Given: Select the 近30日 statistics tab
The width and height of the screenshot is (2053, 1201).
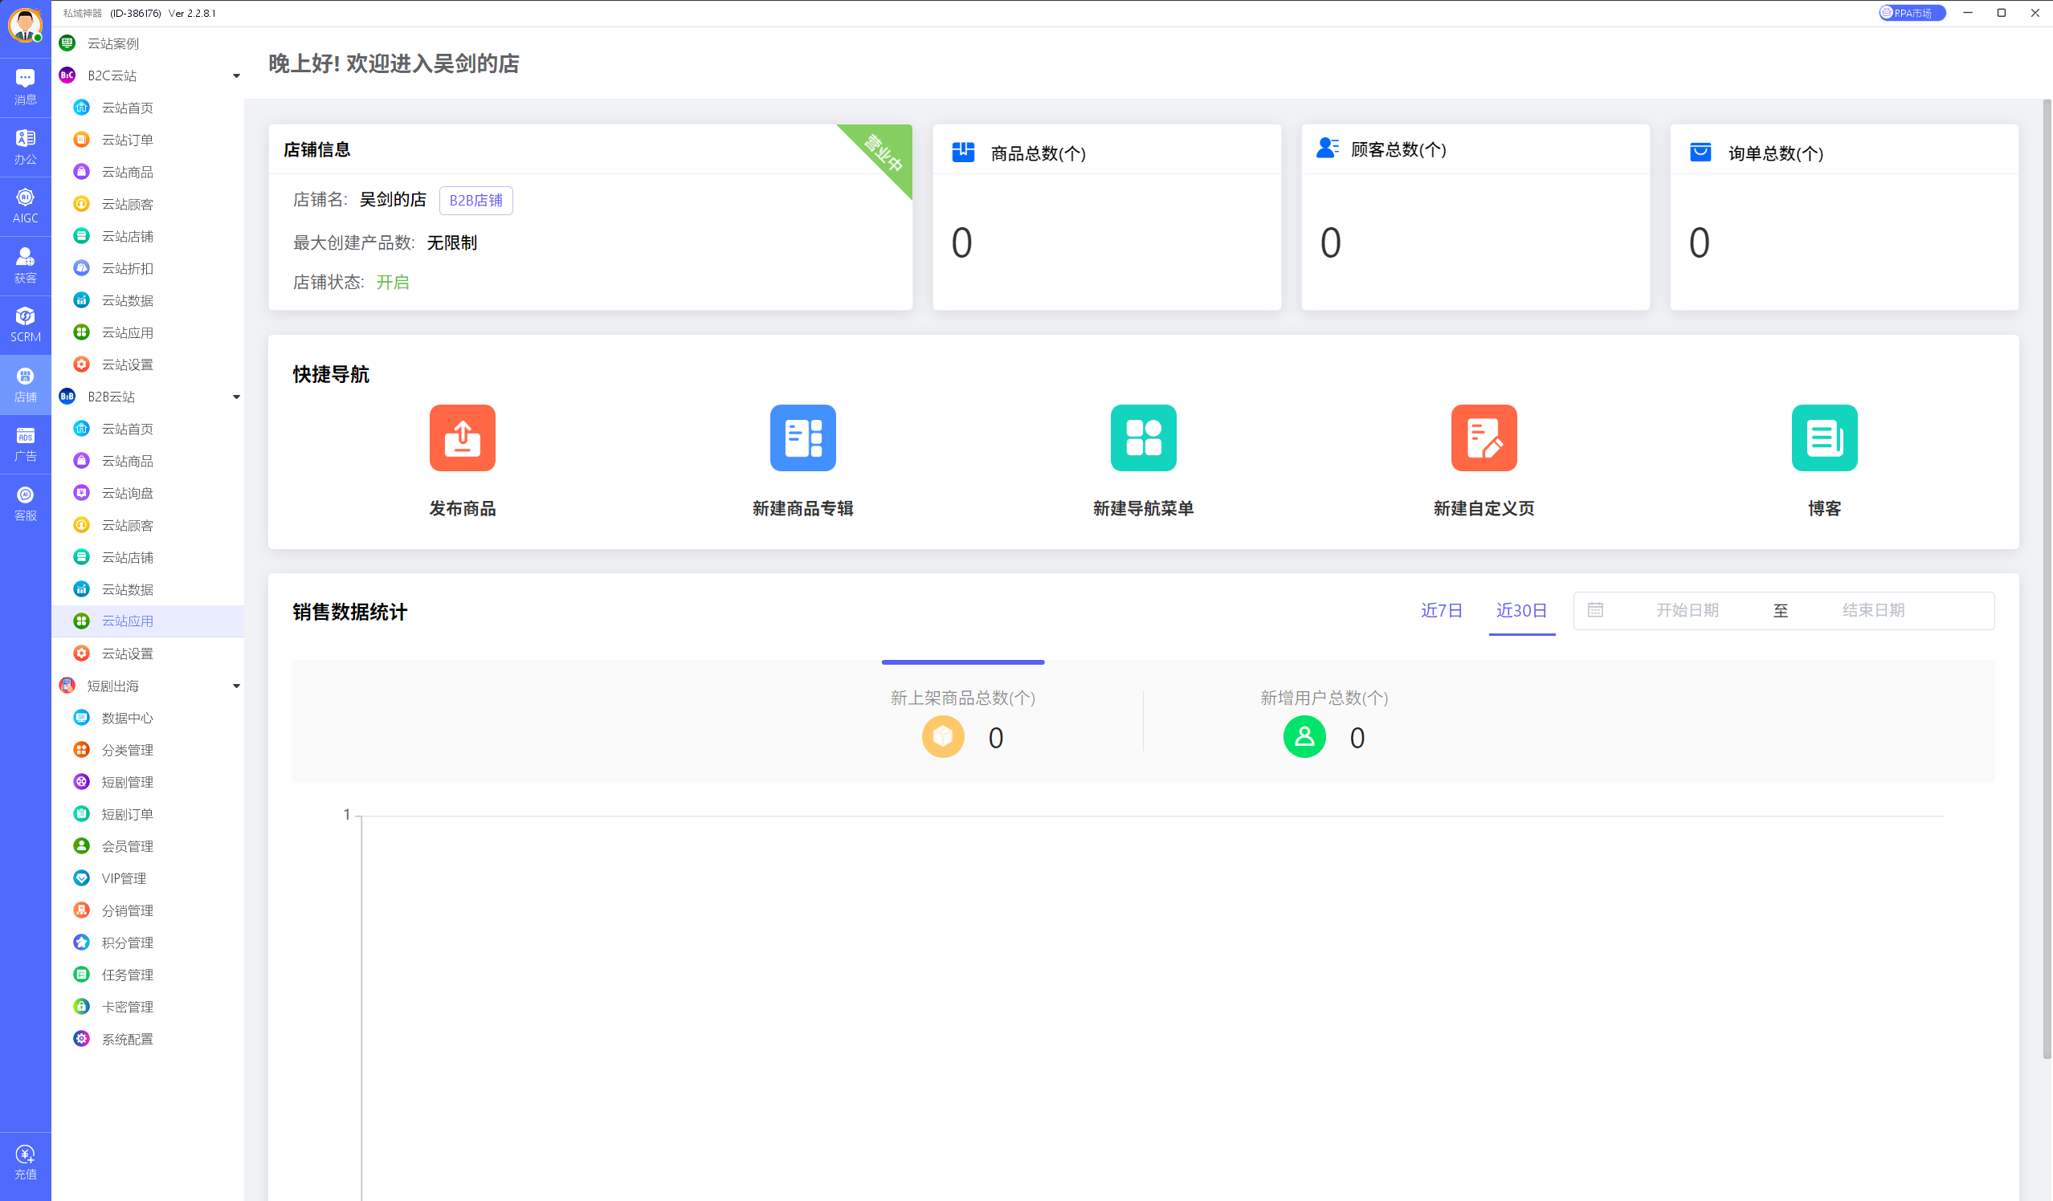Looking at the screenshot, I should tap(1521, 610).
